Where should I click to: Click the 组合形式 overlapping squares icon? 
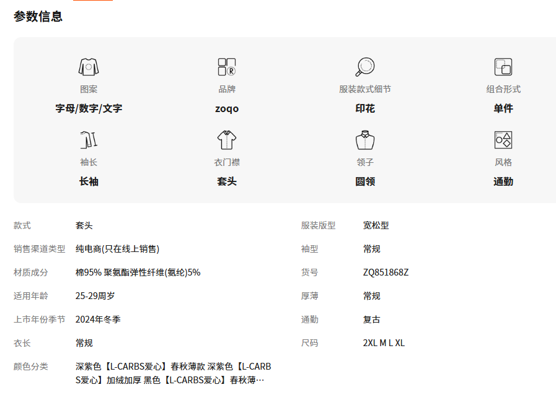(503, 67)
